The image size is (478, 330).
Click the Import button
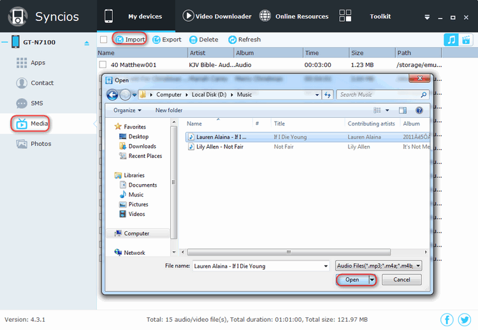[x=130, y=39]
